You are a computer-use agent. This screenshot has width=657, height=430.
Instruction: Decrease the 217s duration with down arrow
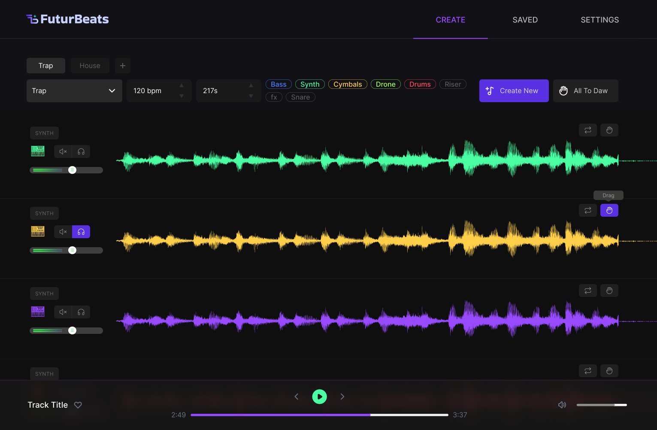coord(251,96)
